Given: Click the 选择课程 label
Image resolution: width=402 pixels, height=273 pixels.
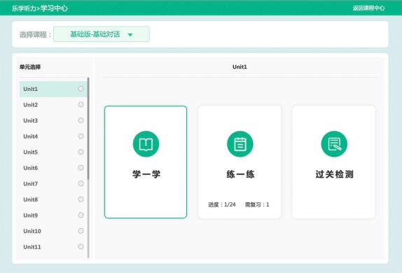Looking at the screenshot, I should pos(35,34).
